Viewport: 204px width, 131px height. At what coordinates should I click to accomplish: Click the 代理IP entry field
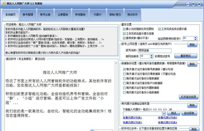(143, 114)
